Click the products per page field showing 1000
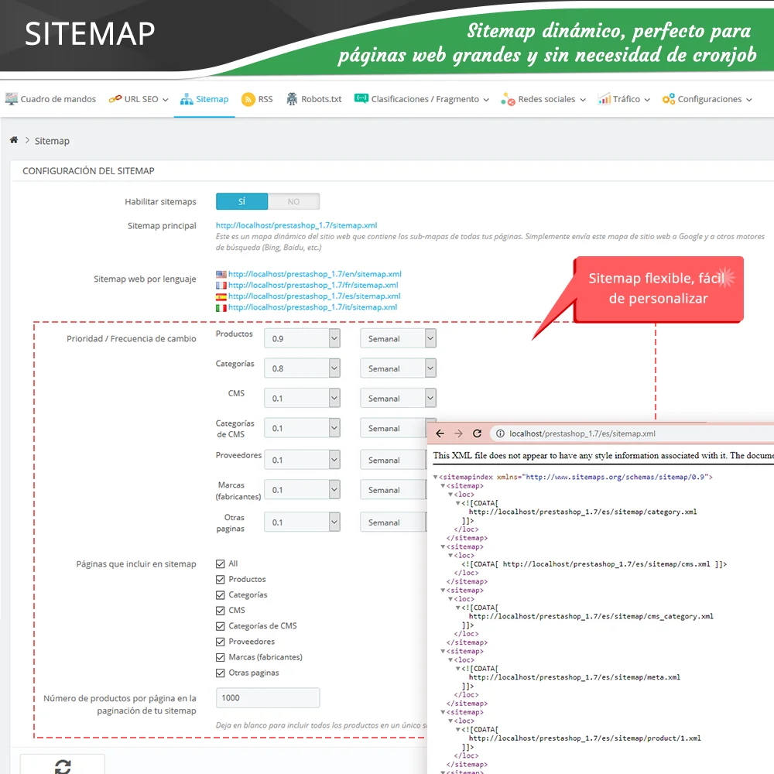This screenshot has width=774, height=774. click(268, 697)
